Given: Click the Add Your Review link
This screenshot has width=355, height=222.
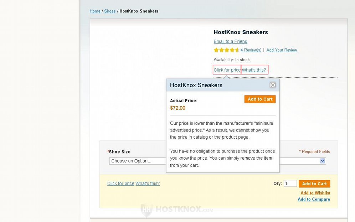Looking at the screenshot, I should (x=282, y=50).
